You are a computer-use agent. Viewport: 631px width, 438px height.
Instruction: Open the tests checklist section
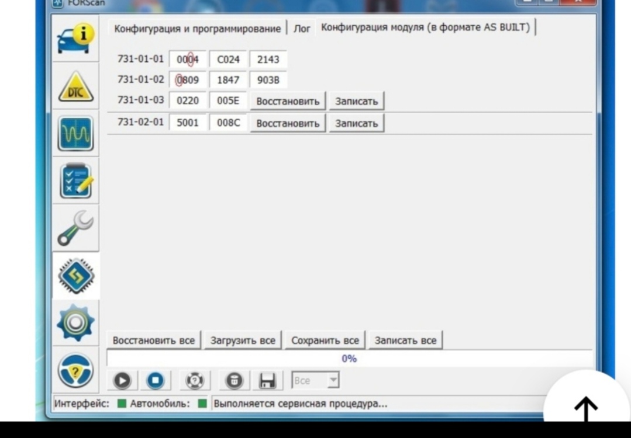pyautogui.click(x=75, y=181)
